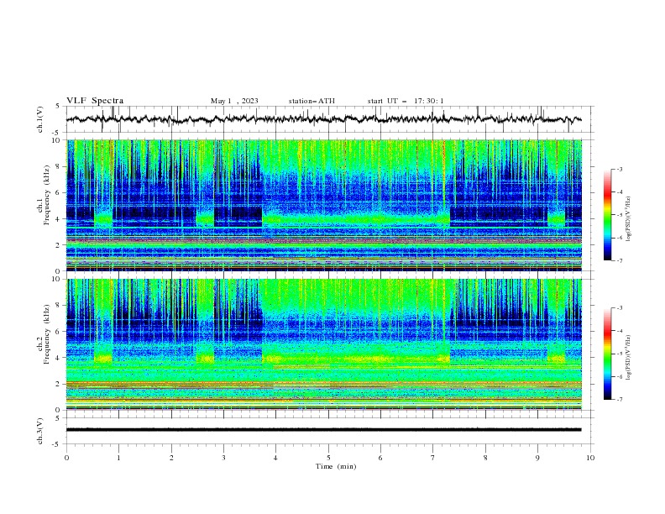Click the "-7" tick on ch.2 colorbar
665x514 pixels.
pyautogui.click(x=620, y=399)
